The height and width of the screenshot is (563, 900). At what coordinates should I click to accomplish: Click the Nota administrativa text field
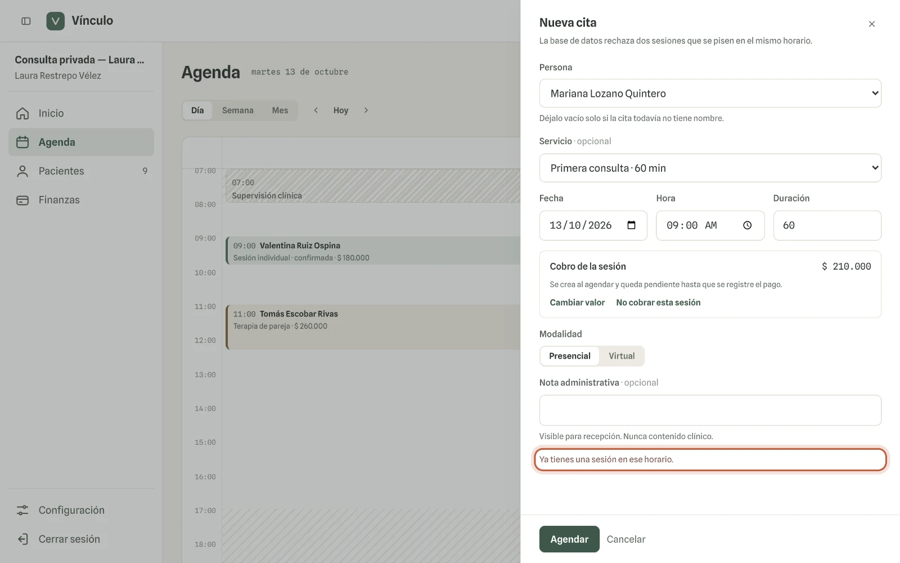710,410
